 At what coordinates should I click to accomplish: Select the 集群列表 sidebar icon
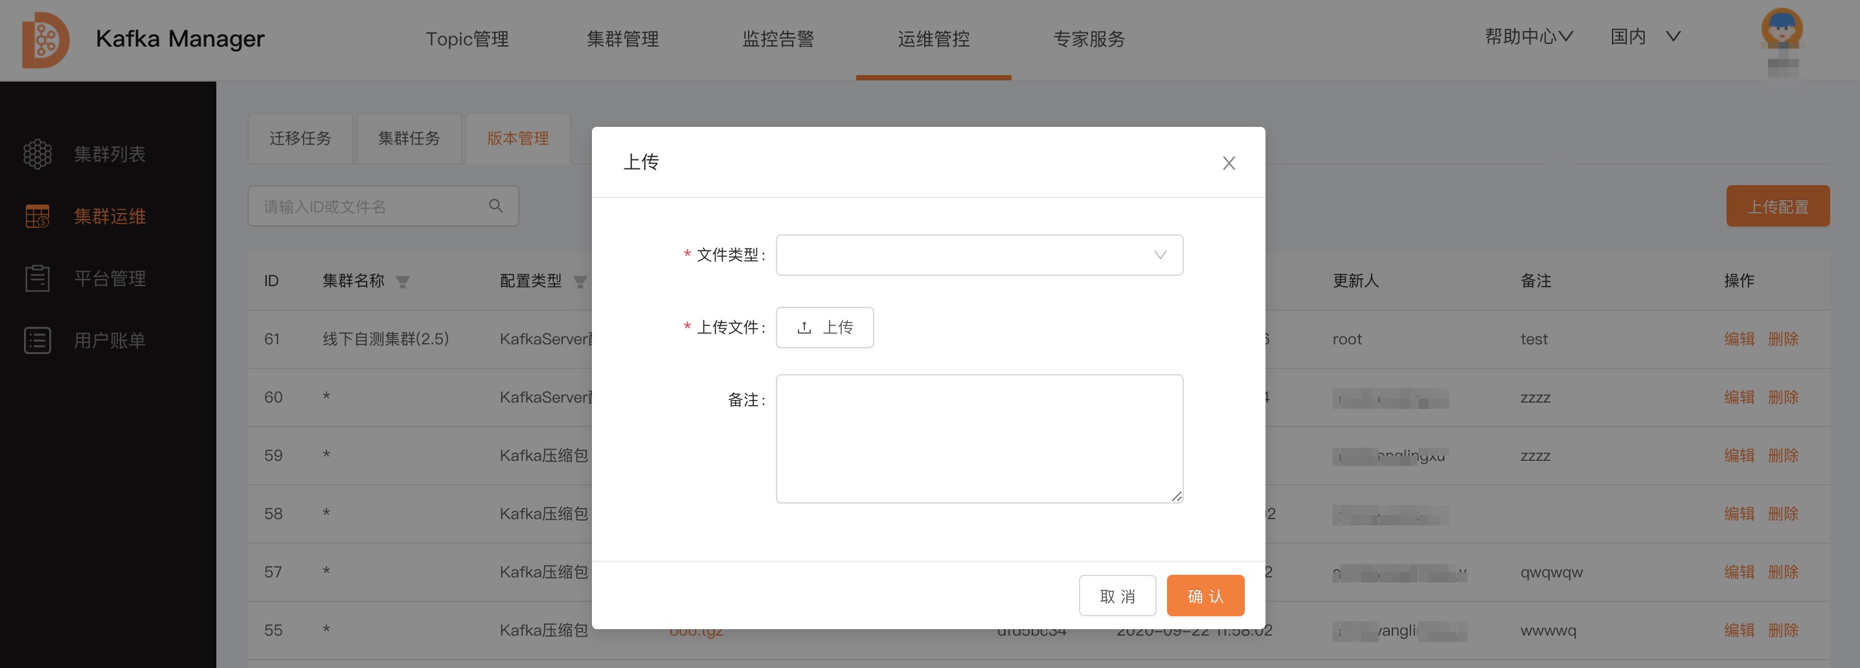pos(38,153)
